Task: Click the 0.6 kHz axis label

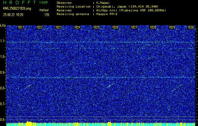Action: coord(3,120)
